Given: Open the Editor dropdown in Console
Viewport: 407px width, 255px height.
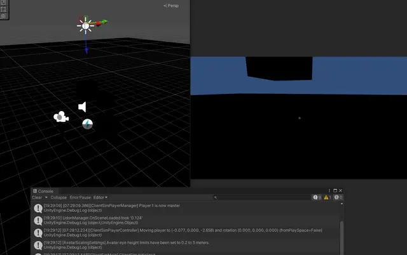Looking at the screenshot, I should (100, 198).
